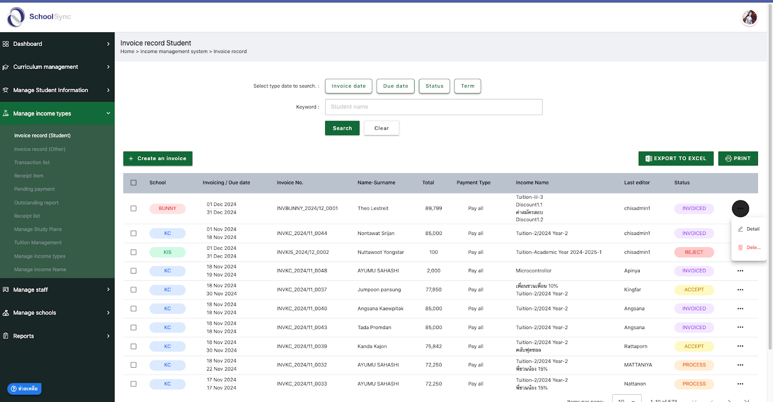This screenshot has height=402, width=773.
Task: Click the pencil Detail icon in popup
Action: click(741, 229)
